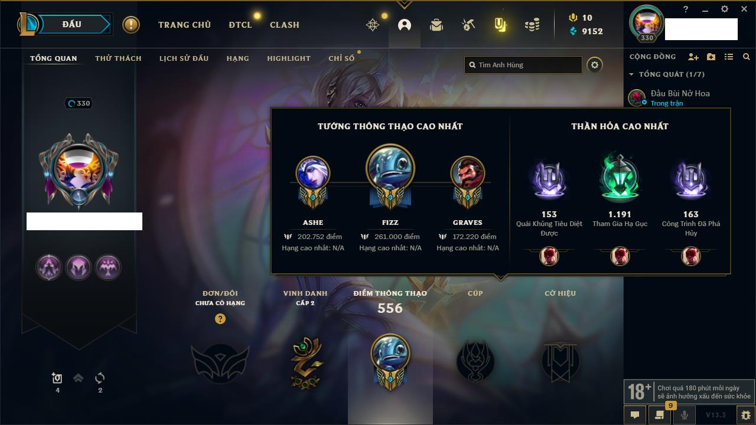
Task: Open the Store coins icon
Action: [x=532, y=25]
